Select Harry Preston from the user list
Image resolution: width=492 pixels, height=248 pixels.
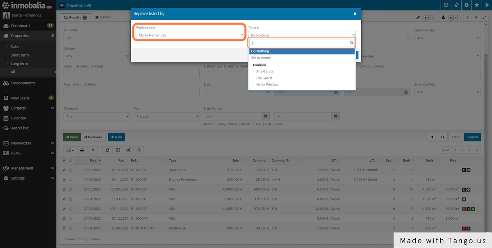266,84
